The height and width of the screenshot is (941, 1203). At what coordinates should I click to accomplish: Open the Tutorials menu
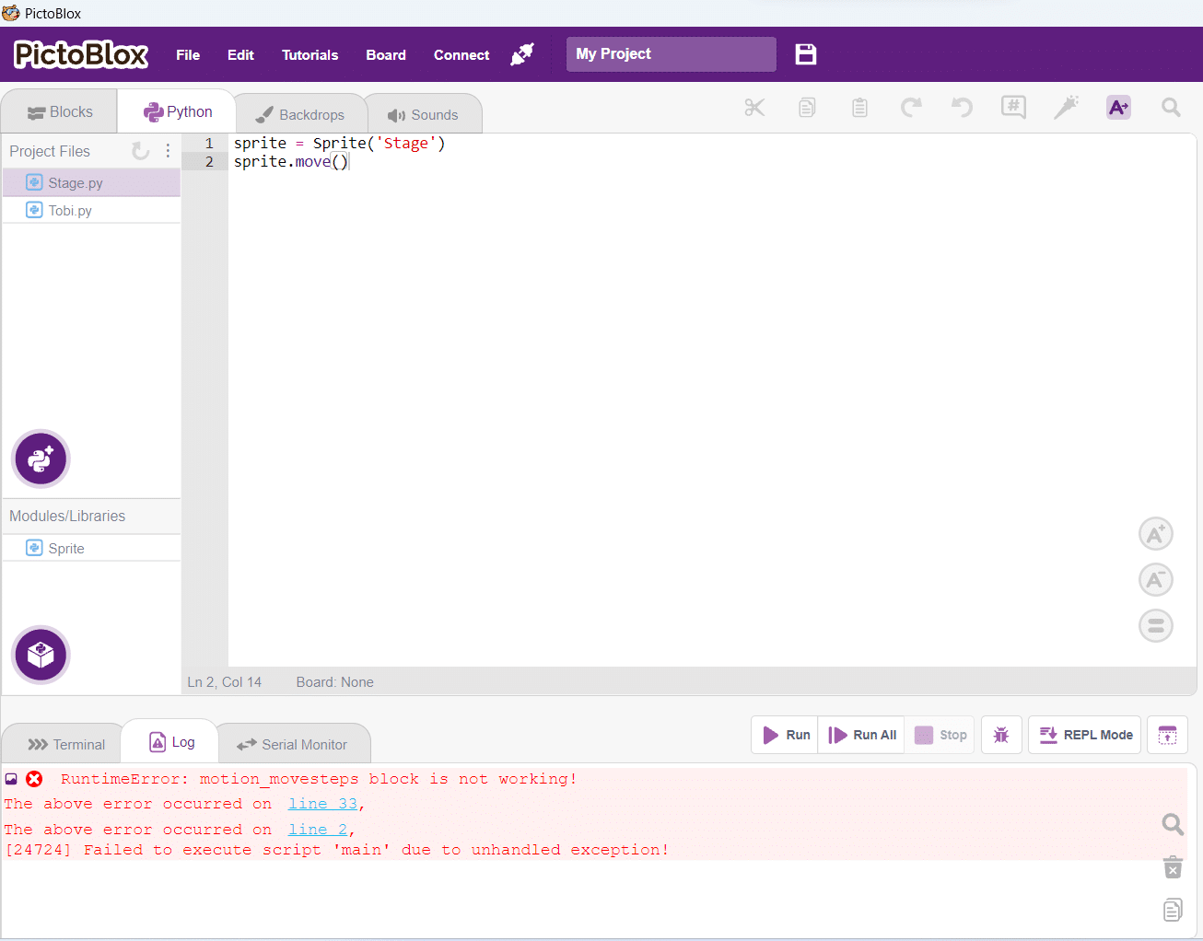pos(310,54)
